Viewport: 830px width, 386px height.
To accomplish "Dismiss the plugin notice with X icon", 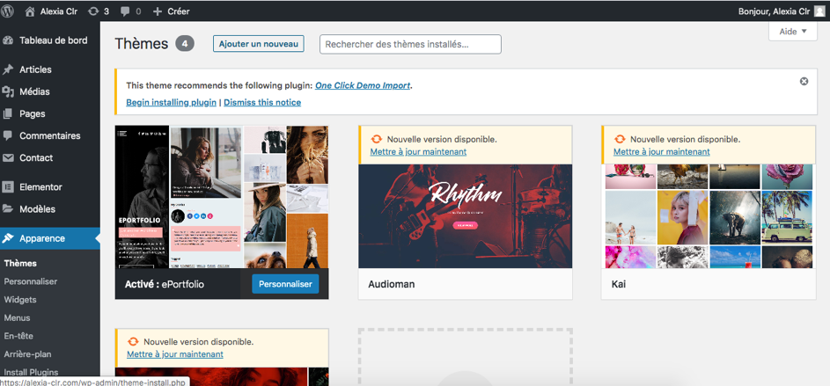I will tap(804, 81).
